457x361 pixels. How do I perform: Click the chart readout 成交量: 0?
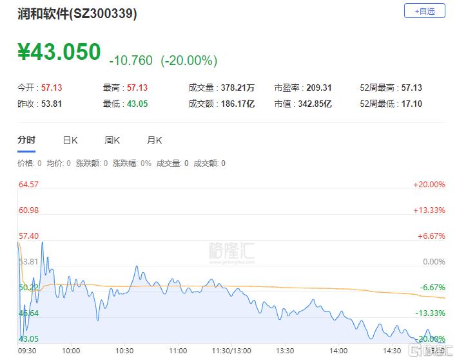click(x=173, y=163)
